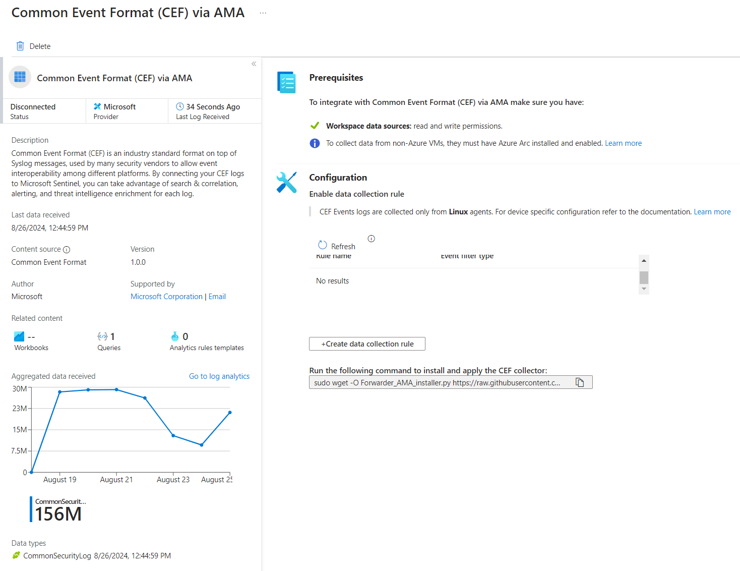Click the 'Common Event Format' content source value
The width and height of the screenshot is (740, 571).
(49, 262)
